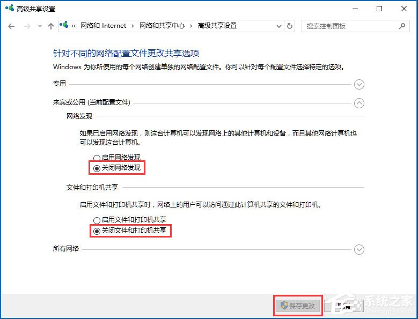Image resolution: width=418 pixels, height=319 pixels.
Task: Close the 高级共享设置 window
Action: (404, 9)
